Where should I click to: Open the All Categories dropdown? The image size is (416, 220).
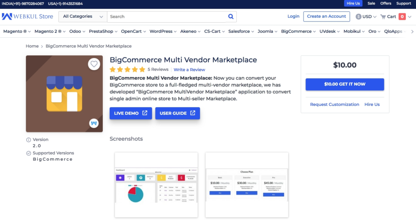pyautogui.click(x=83, y=16)
